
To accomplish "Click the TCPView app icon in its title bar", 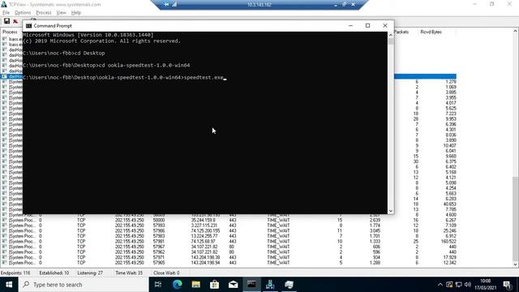I will pyautogui.click(x=4, y=4).
